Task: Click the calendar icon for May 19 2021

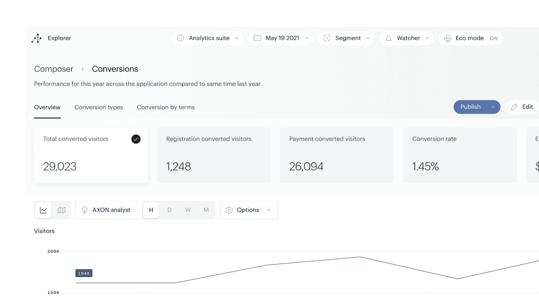Action: [258, 38]
